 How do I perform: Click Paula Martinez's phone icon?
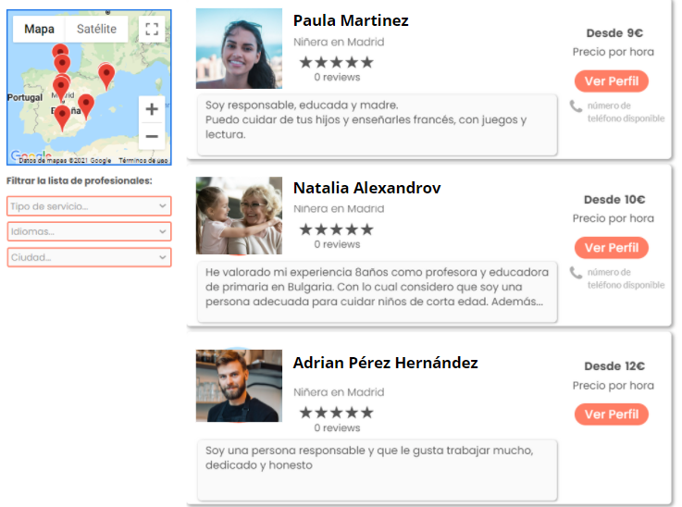[576, 106]
